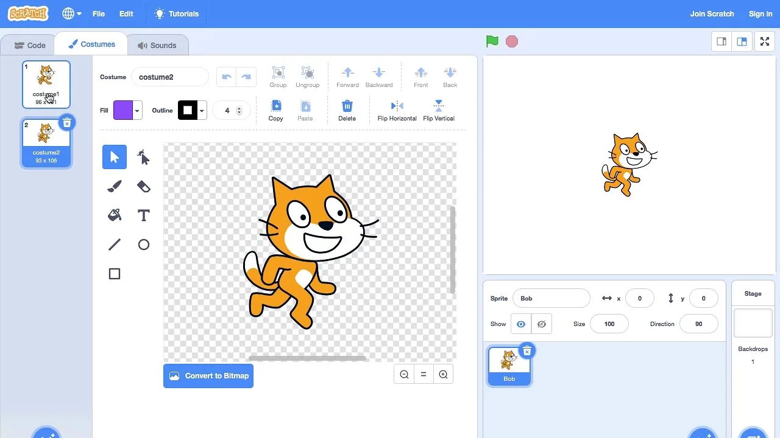Image resolution: width=780 pixels, height=438 pixels.
Task: Select the Brush tool
Action: tap(115, 186)
